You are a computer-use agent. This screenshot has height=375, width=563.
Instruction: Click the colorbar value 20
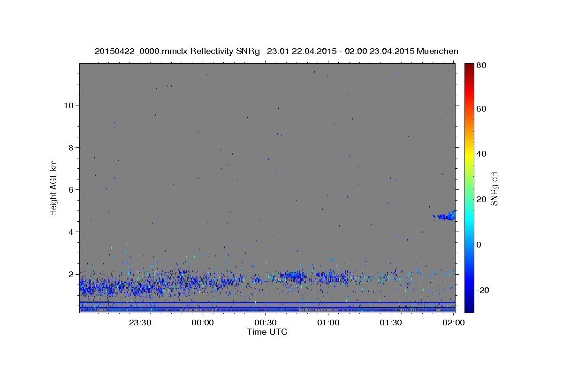click(x=481, y=199)
